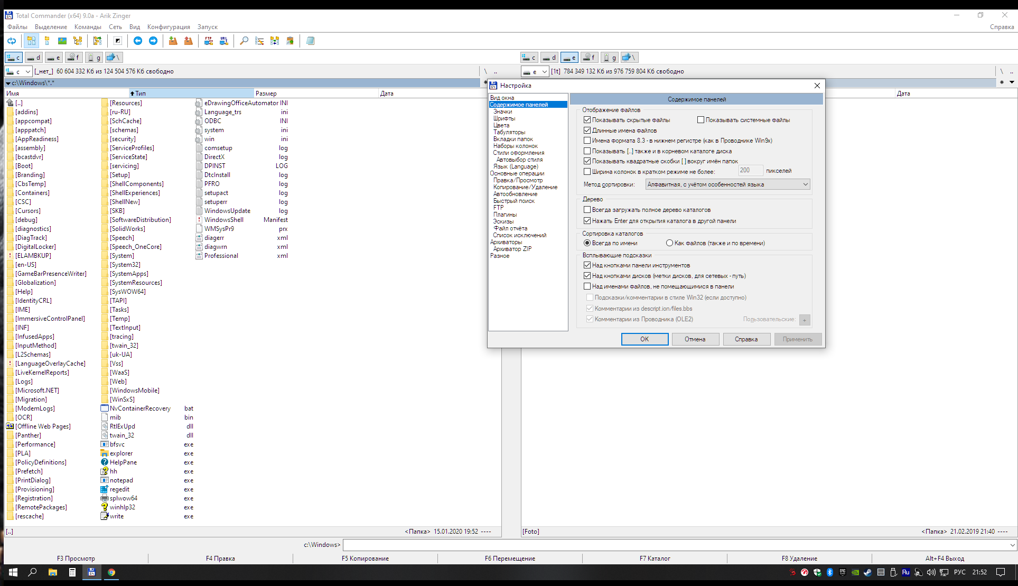Open multi-rename tool toolbar icon
This screenshot has height=586, width=1018.
(x=259, y=41)
